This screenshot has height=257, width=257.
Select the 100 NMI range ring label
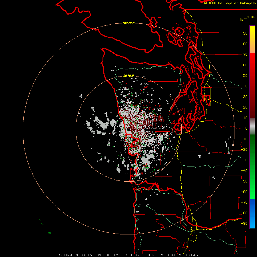click(128, 23)
